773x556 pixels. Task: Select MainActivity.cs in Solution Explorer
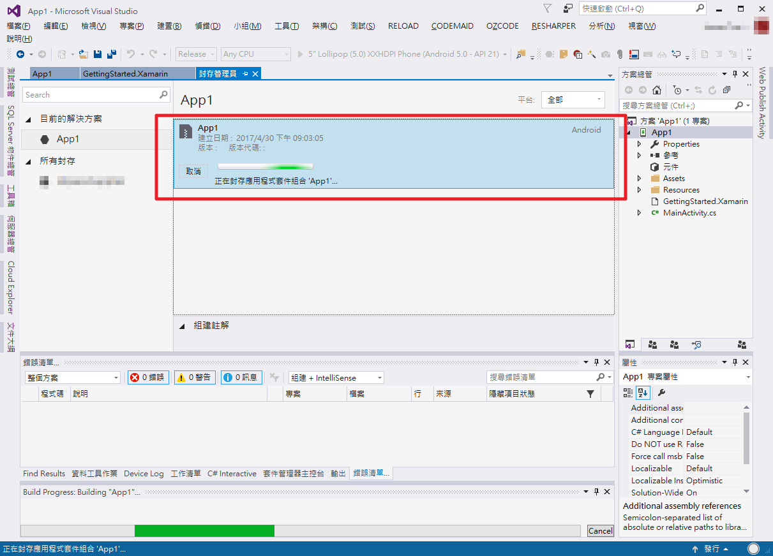click(x=689, y=213)
